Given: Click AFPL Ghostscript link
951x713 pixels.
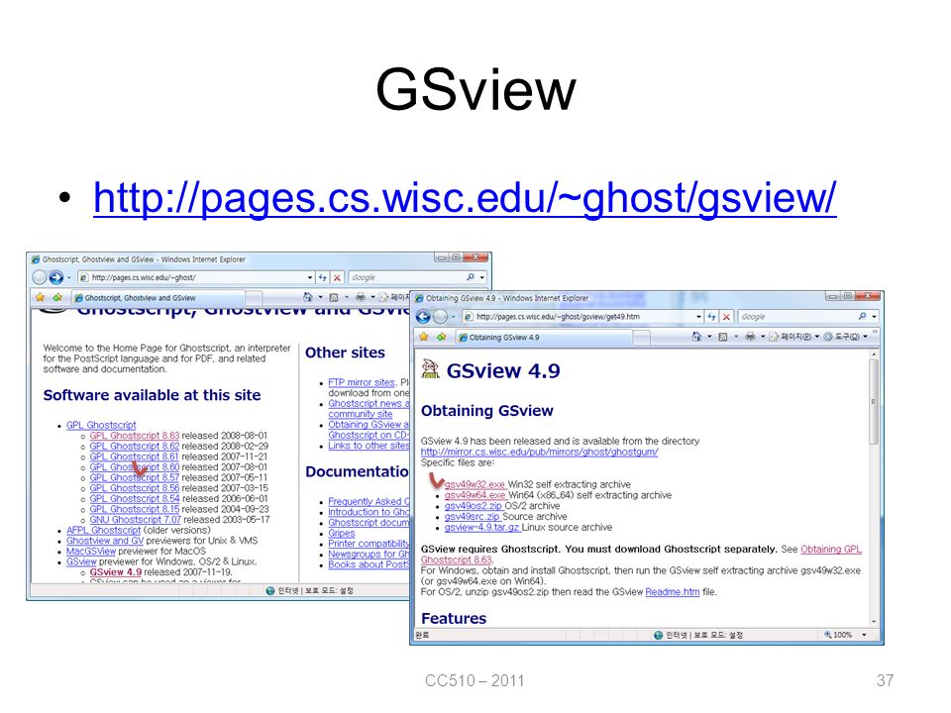Looking at the screenshot, I should point(104,530).
